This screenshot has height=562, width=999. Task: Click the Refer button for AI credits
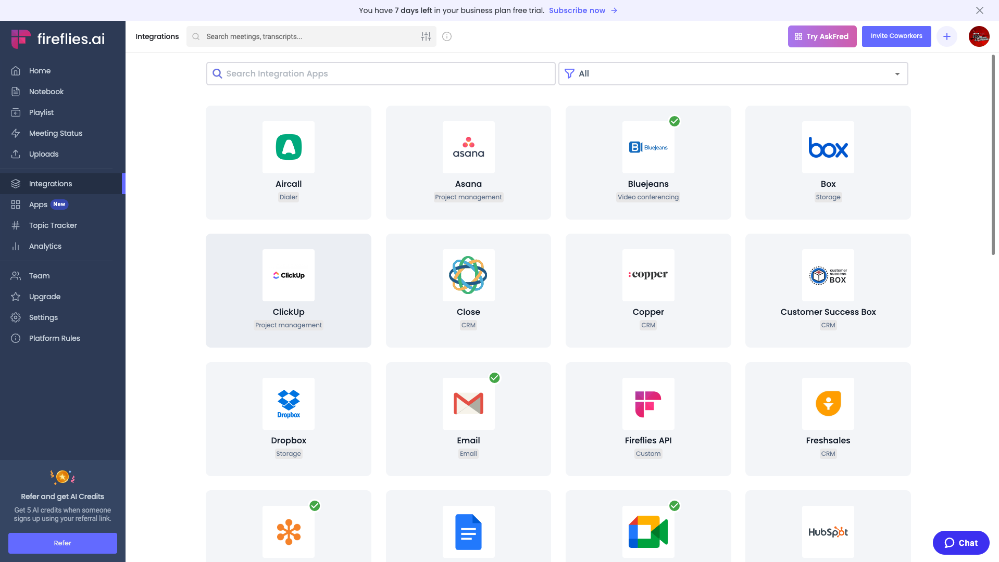(x=62, y=543)
